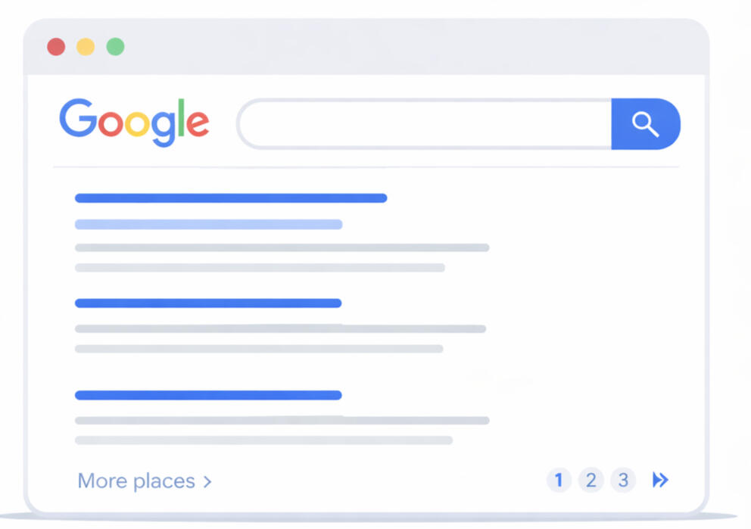Click bottom gray snippet line of first result
The width and height of the screenshot is (751, 529).
[x=260, y=268]
